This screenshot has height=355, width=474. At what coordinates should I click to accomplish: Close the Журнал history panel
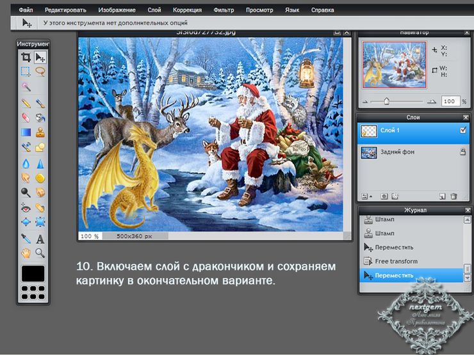point(468,210)
